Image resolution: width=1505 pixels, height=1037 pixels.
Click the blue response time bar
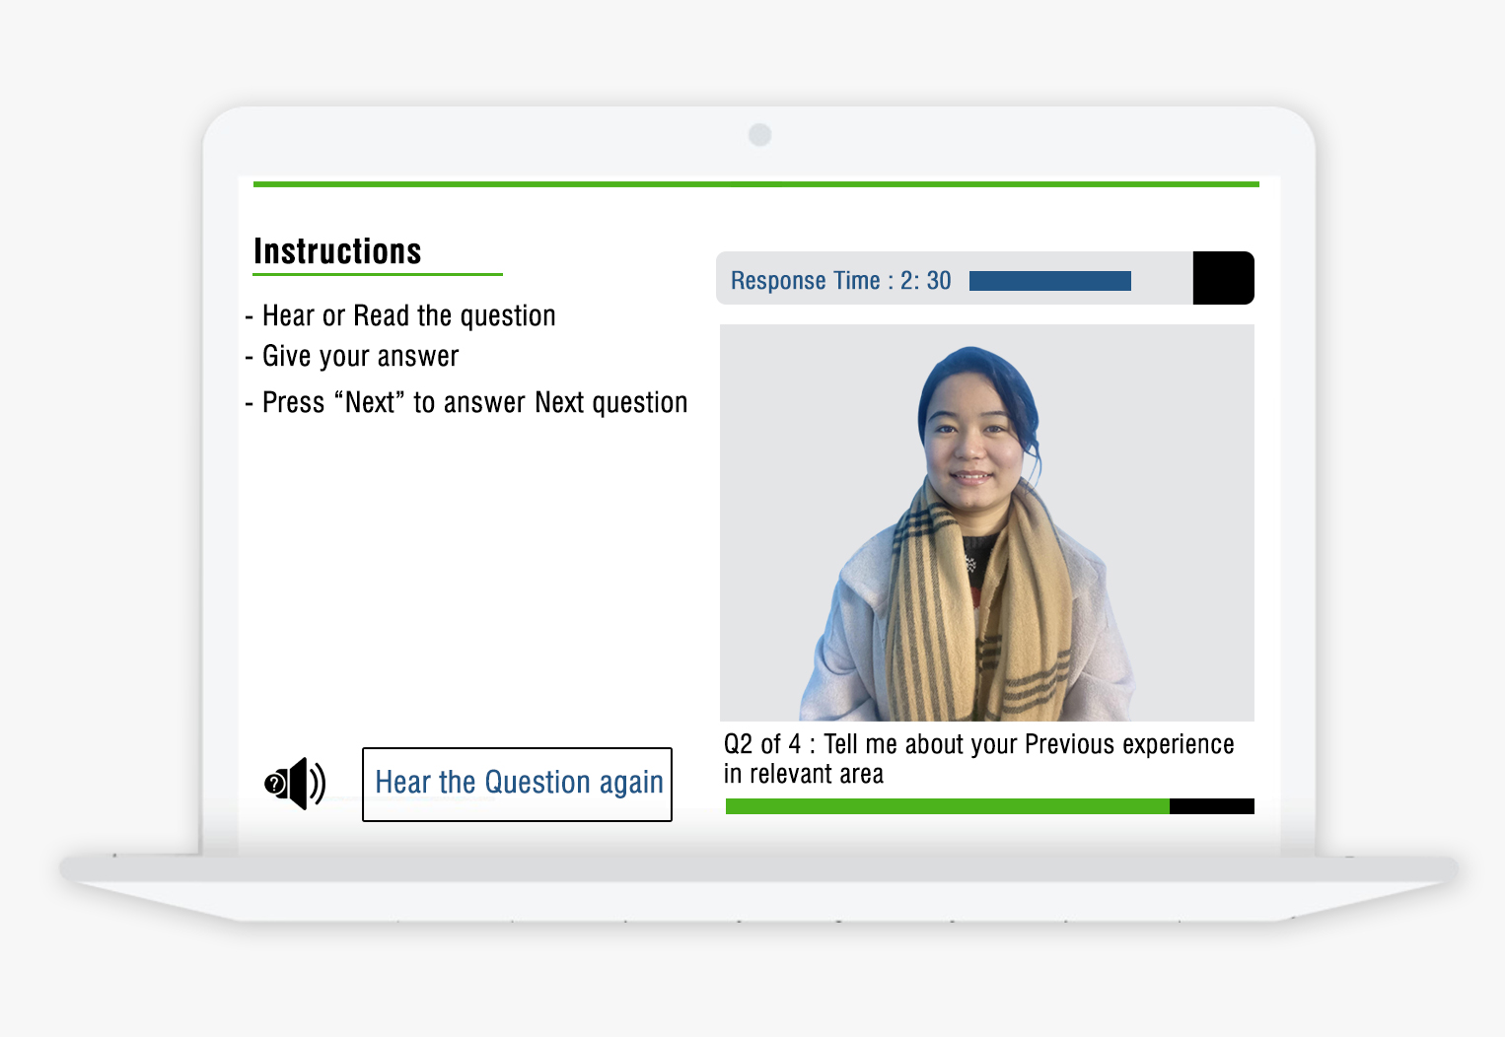click(x=1049, y=281)
